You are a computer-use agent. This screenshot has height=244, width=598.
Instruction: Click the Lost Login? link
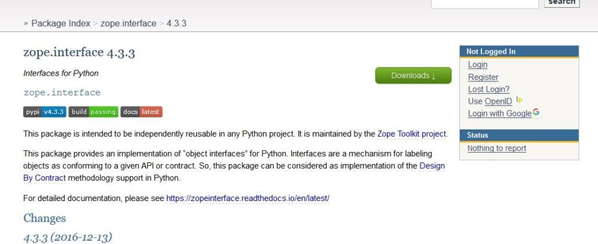click(x=489, y=89)
